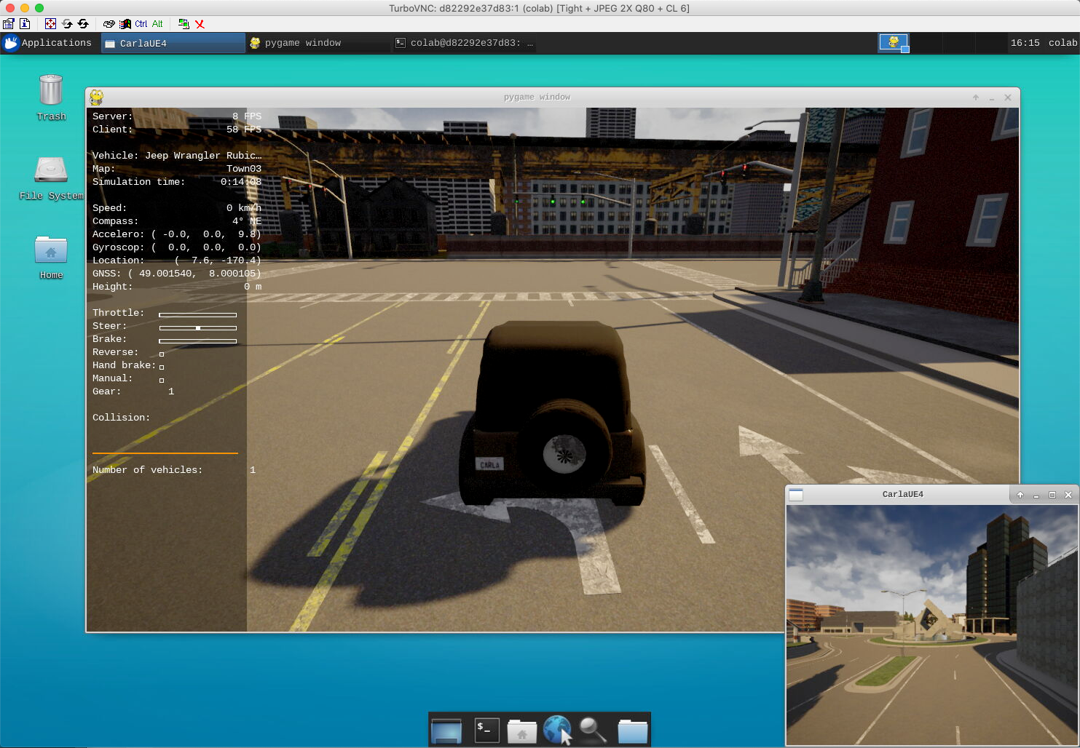Switch to CarlaUE4 taskbar button
Screen dimensions: 1080x748
click(x=173, y=43)
